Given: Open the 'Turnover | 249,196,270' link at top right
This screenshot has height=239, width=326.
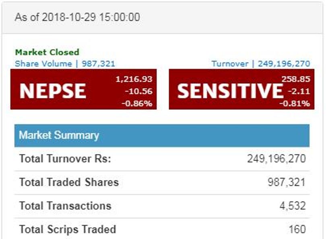Looking at the screenshot, I should [x=261, y=64].
